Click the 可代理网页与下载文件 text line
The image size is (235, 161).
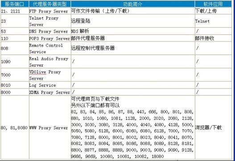[x=95, y=99]
